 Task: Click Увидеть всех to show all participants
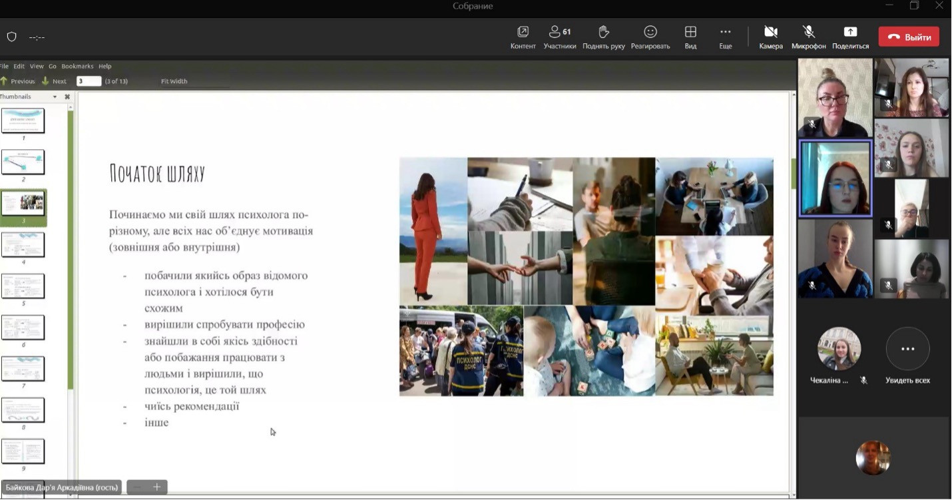tap(907, 350)
